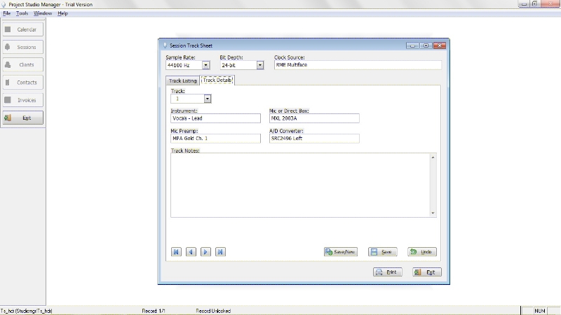Open the Clients sidebar section
The height and width of the screenshot is (315, 561).
click(x=23, y=64)
